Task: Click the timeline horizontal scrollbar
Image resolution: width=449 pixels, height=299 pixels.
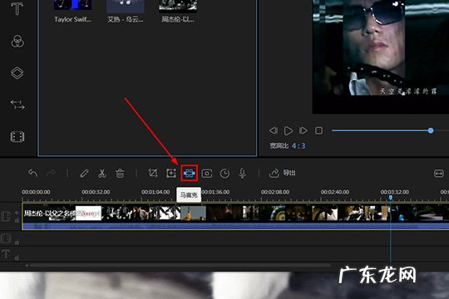Action: [x=180, y=266]
